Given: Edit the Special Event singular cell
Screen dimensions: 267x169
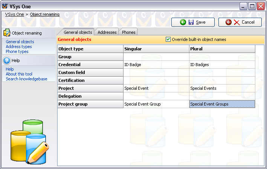Looking at the screenshot, I should point(156,88).
